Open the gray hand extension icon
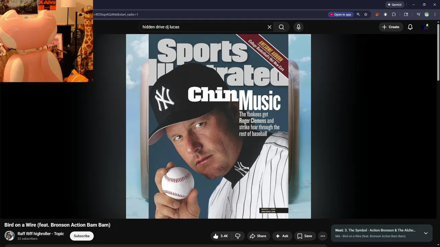The width and height of the screenshot is (440, 247). point(385,14)
